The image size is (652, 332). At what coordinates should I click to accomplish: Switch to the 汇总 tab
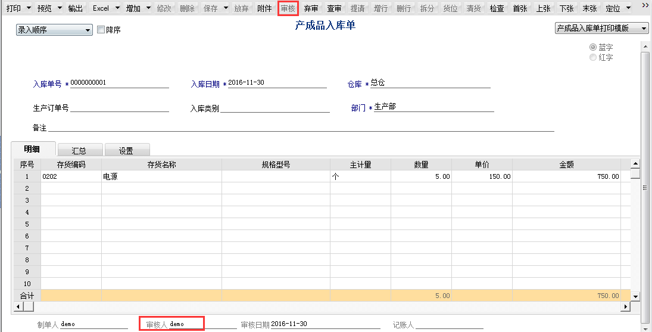click(79, 151)
